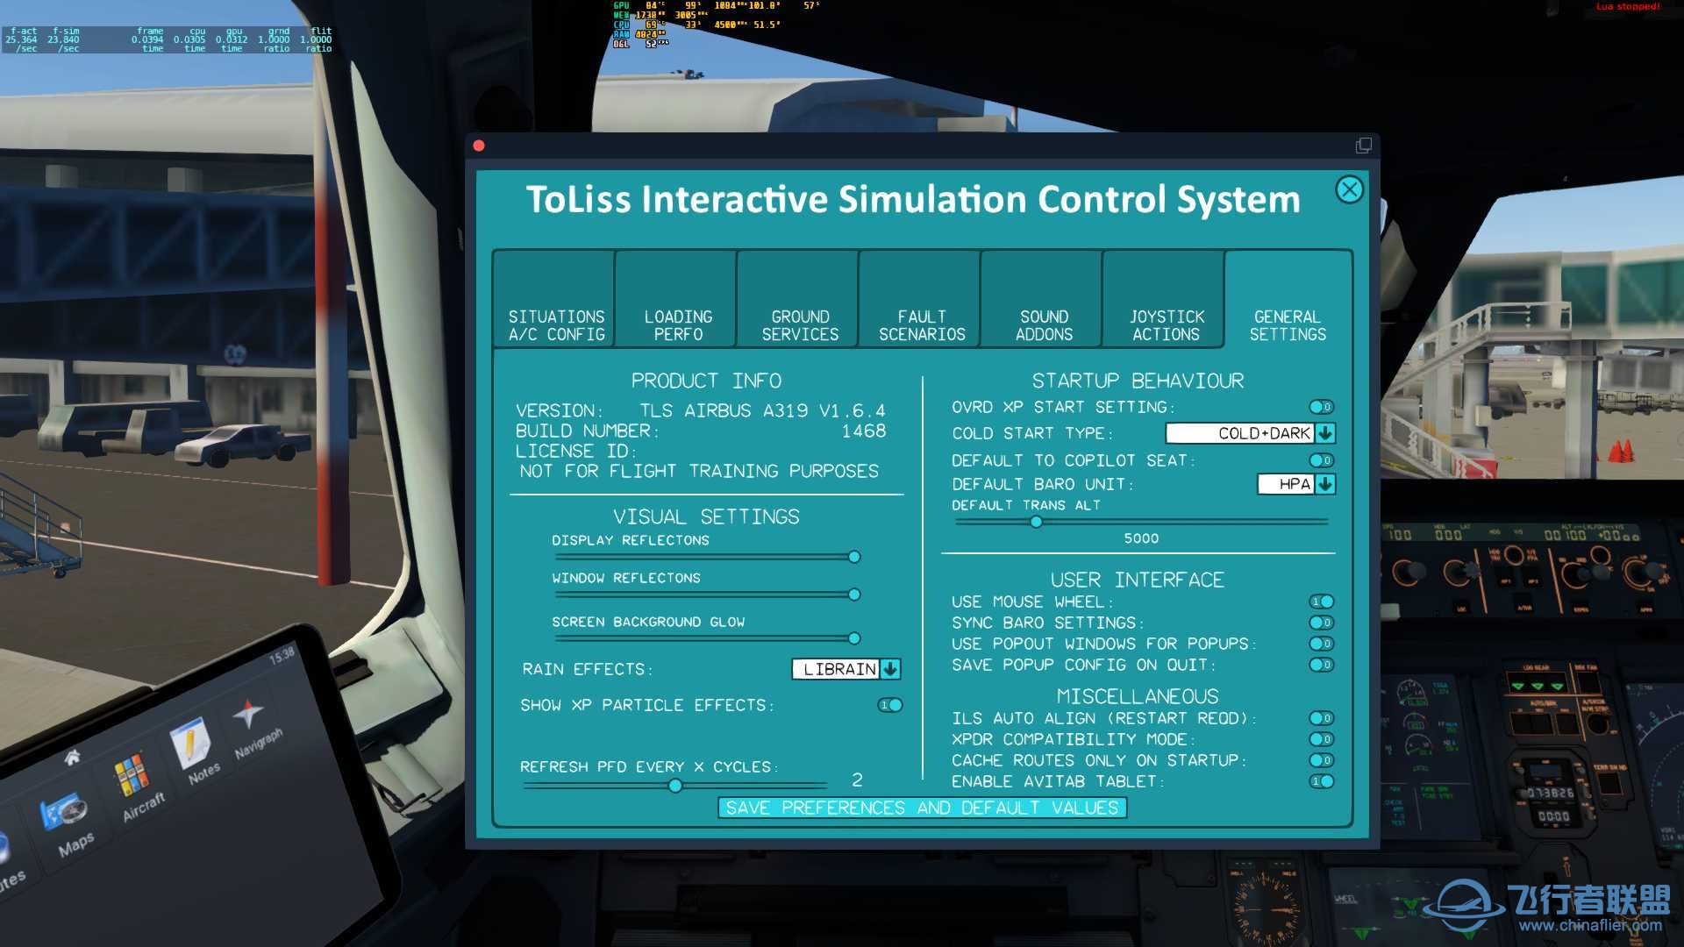This screenshot has height=947, width=1684.
Task: Disable Use Mouse Wheel toggle
Action: 1322,602
